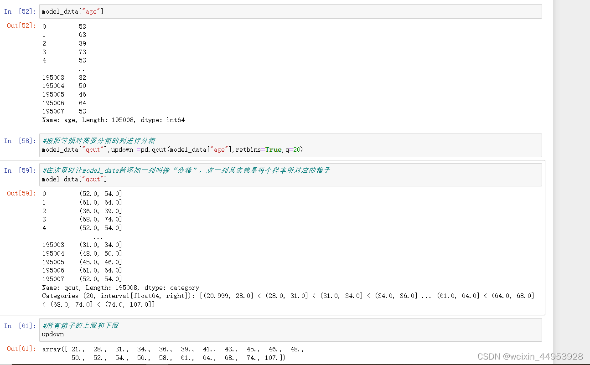Select the In [61] prompt label
Viewport: 590px width, 365px height.
(x=20, y=326)
